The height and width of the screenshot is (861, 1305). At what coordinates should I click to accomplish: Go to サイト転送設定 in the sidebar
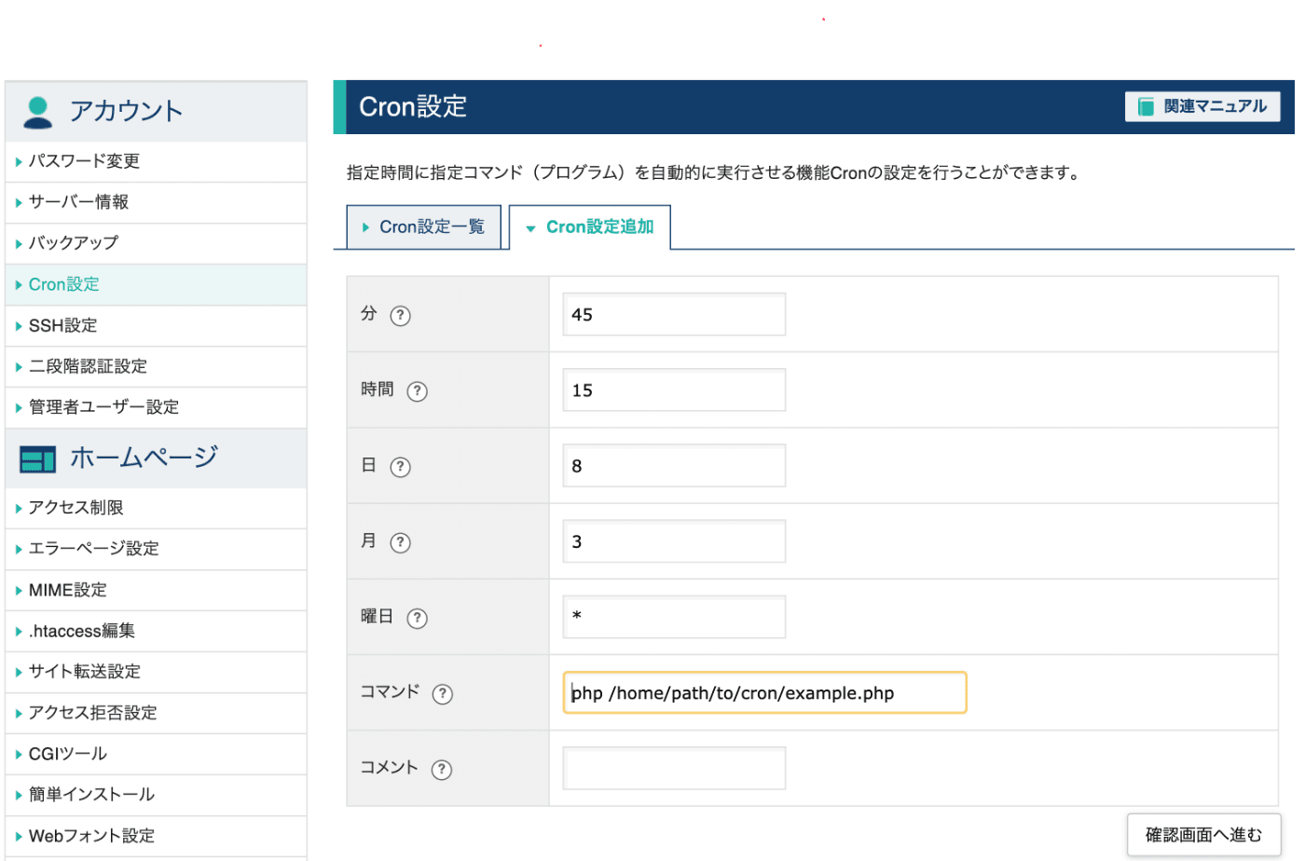(x=156, y=672)
